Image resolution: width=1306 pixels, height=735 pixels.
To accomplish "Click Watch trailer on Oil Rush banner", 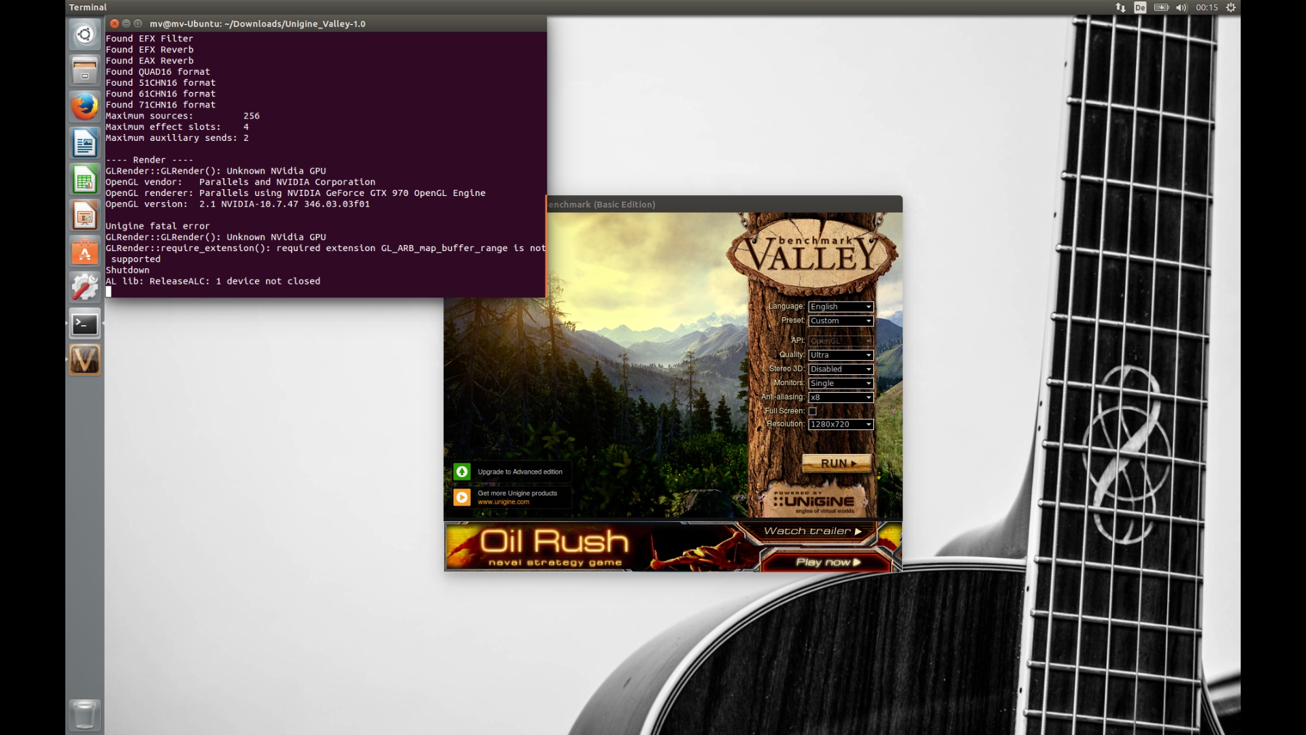I will [x=812, y=532].
